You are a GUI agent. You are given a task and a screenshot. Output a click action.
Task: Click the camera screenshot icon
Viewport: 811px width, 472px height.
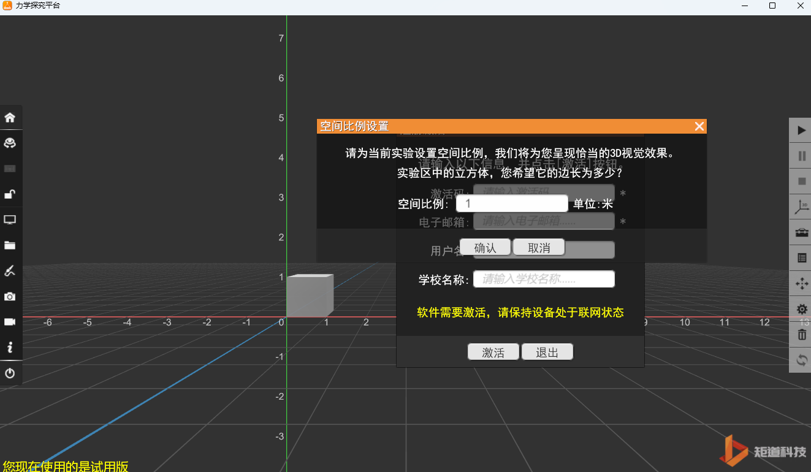click(x=10, y=297)
